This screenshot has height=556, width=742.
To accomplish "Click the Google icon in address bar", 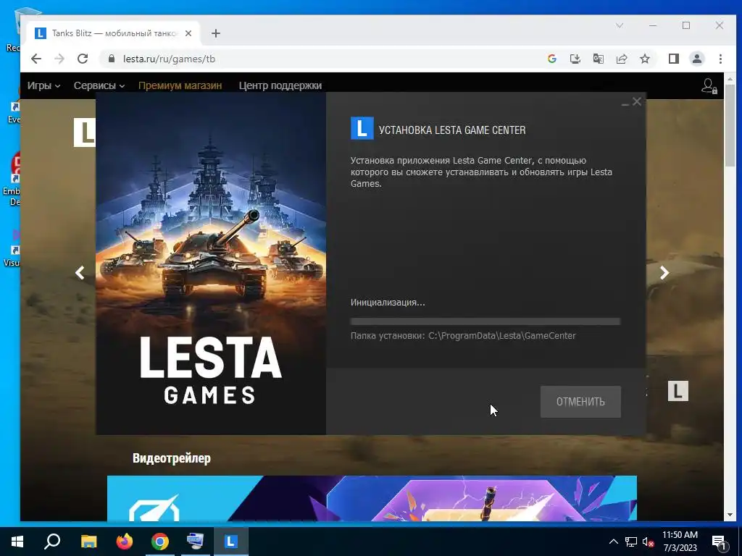I will [551, 59].
